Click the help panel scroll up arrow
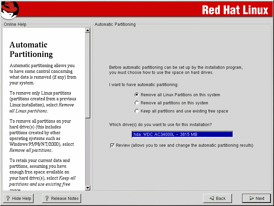Image resolution: width=274 pixels, height=206 pixels. (87, 30)
